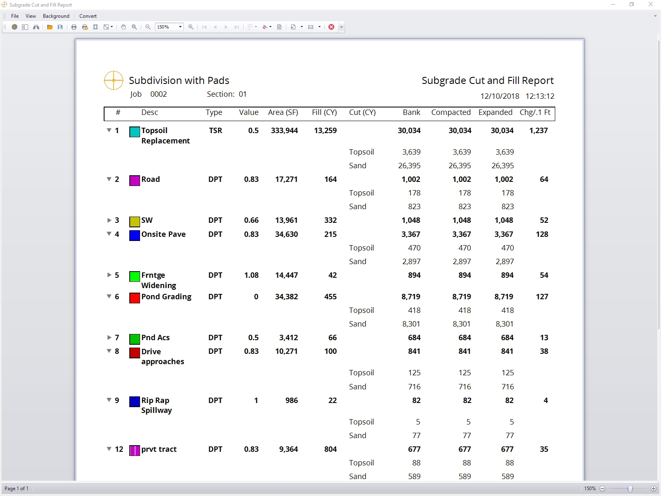Viewport: 661px width, 496px height.
Task: Open the search using the binoculars icon
Action: [36, 27]
